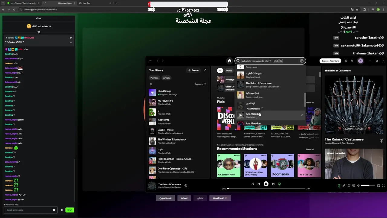Expand pinned message chevron in chat
The height and width of the screenshot is (218, 387).
click(x=71, y=42)
